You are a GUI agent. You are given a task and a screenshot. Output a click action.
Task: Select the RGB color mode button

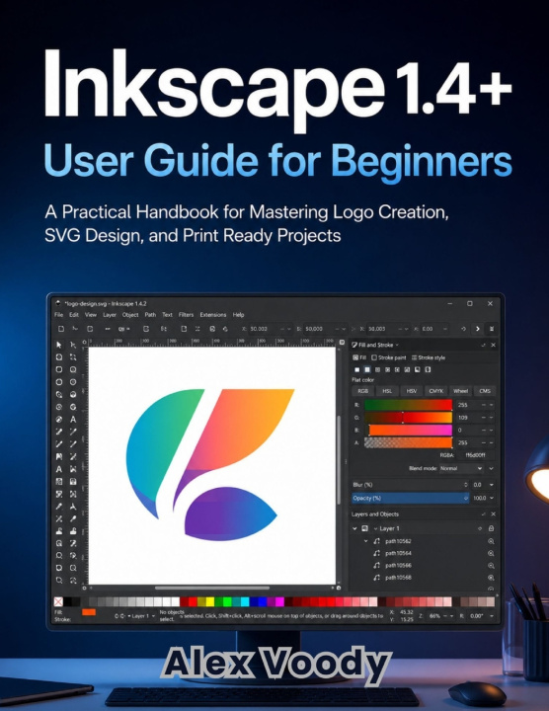pos(363,391)
